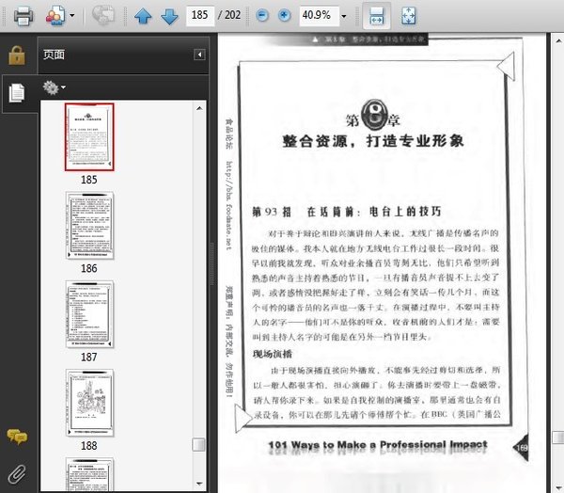564x493 pixels.
Task: Toggle the fit-width scrolling mode
Action: point(375,16)
